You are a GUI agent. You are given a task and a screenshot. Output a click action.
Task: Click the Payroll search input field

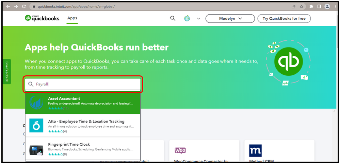[83, 84]
